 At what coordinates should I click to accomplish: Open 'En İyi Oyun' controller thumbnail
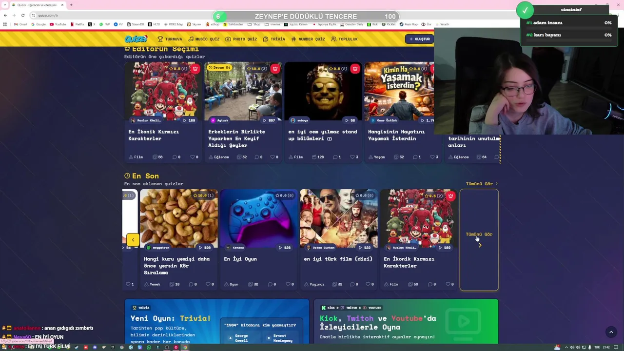click(259, 218)
